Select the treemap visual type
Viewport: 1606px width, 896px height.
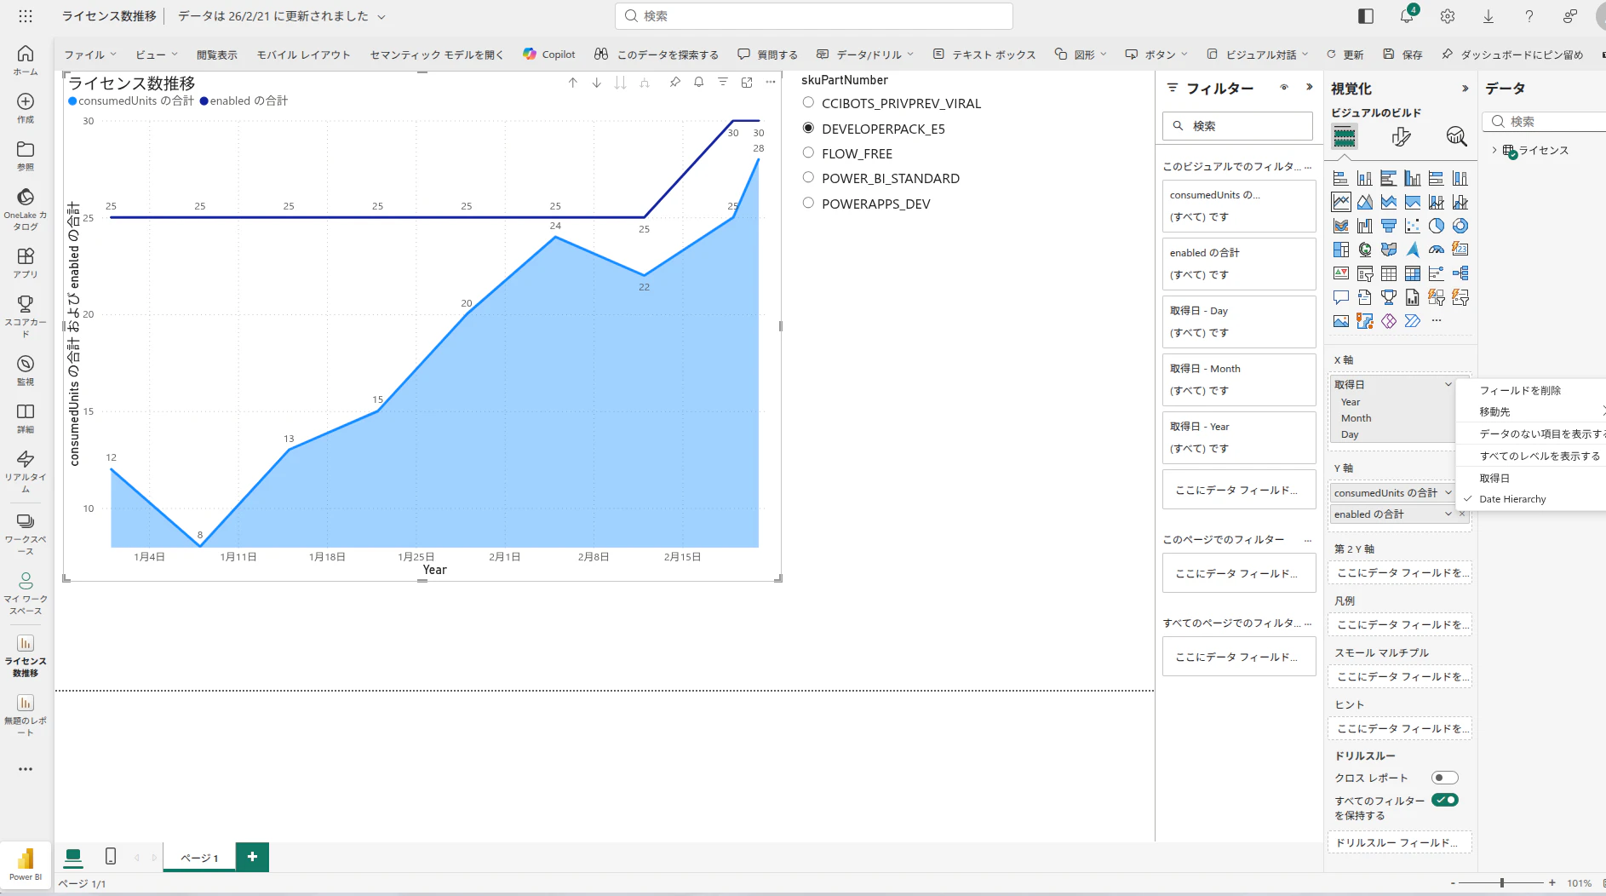click(x=1341, y=250)
